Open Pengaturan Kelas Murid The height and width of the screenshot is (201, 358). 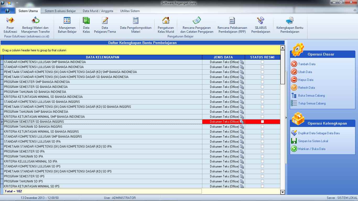(x=166, y=25)
